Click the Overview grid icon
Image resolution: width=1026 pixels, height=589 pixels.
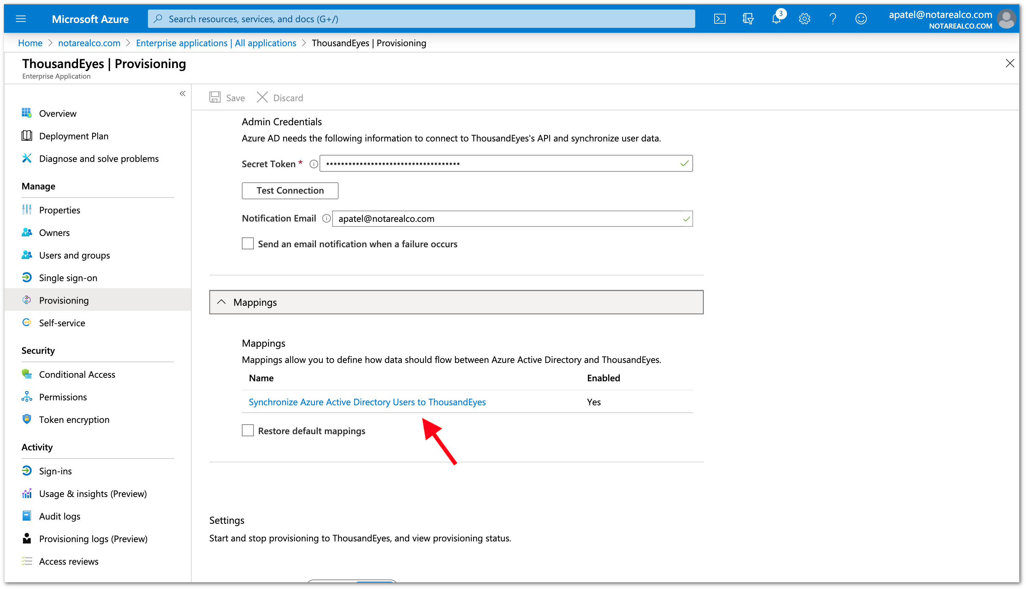[27, 113]
